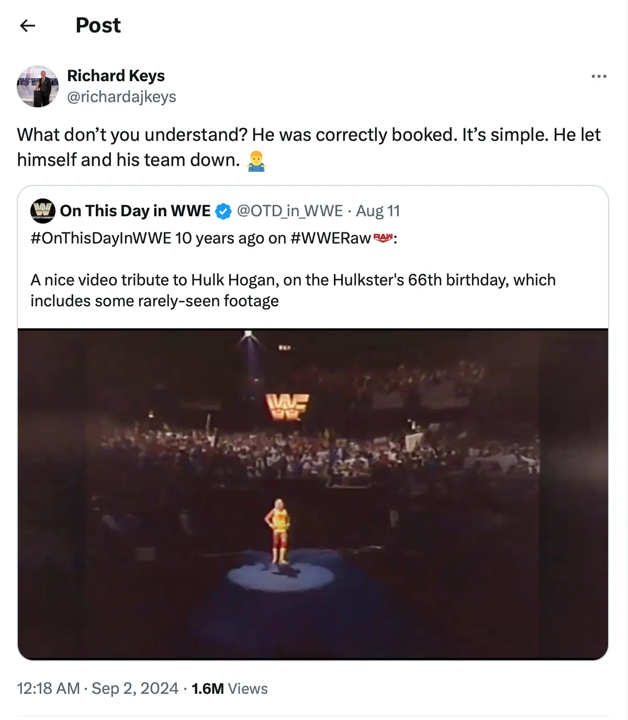Screen dimensions: 628x720
Task: Click the back arrow icon
Action: coord(27,26)
